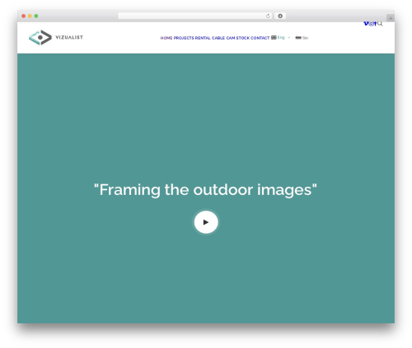Open the HOME menu item
The height and width of the screenshot is (348, 412).
pyautogui.click(x=166, y=38)
